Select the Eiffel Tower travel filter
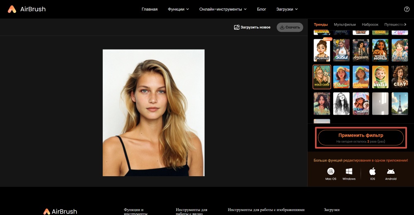This screenshot has height=215, width=414. coord(400,103)
